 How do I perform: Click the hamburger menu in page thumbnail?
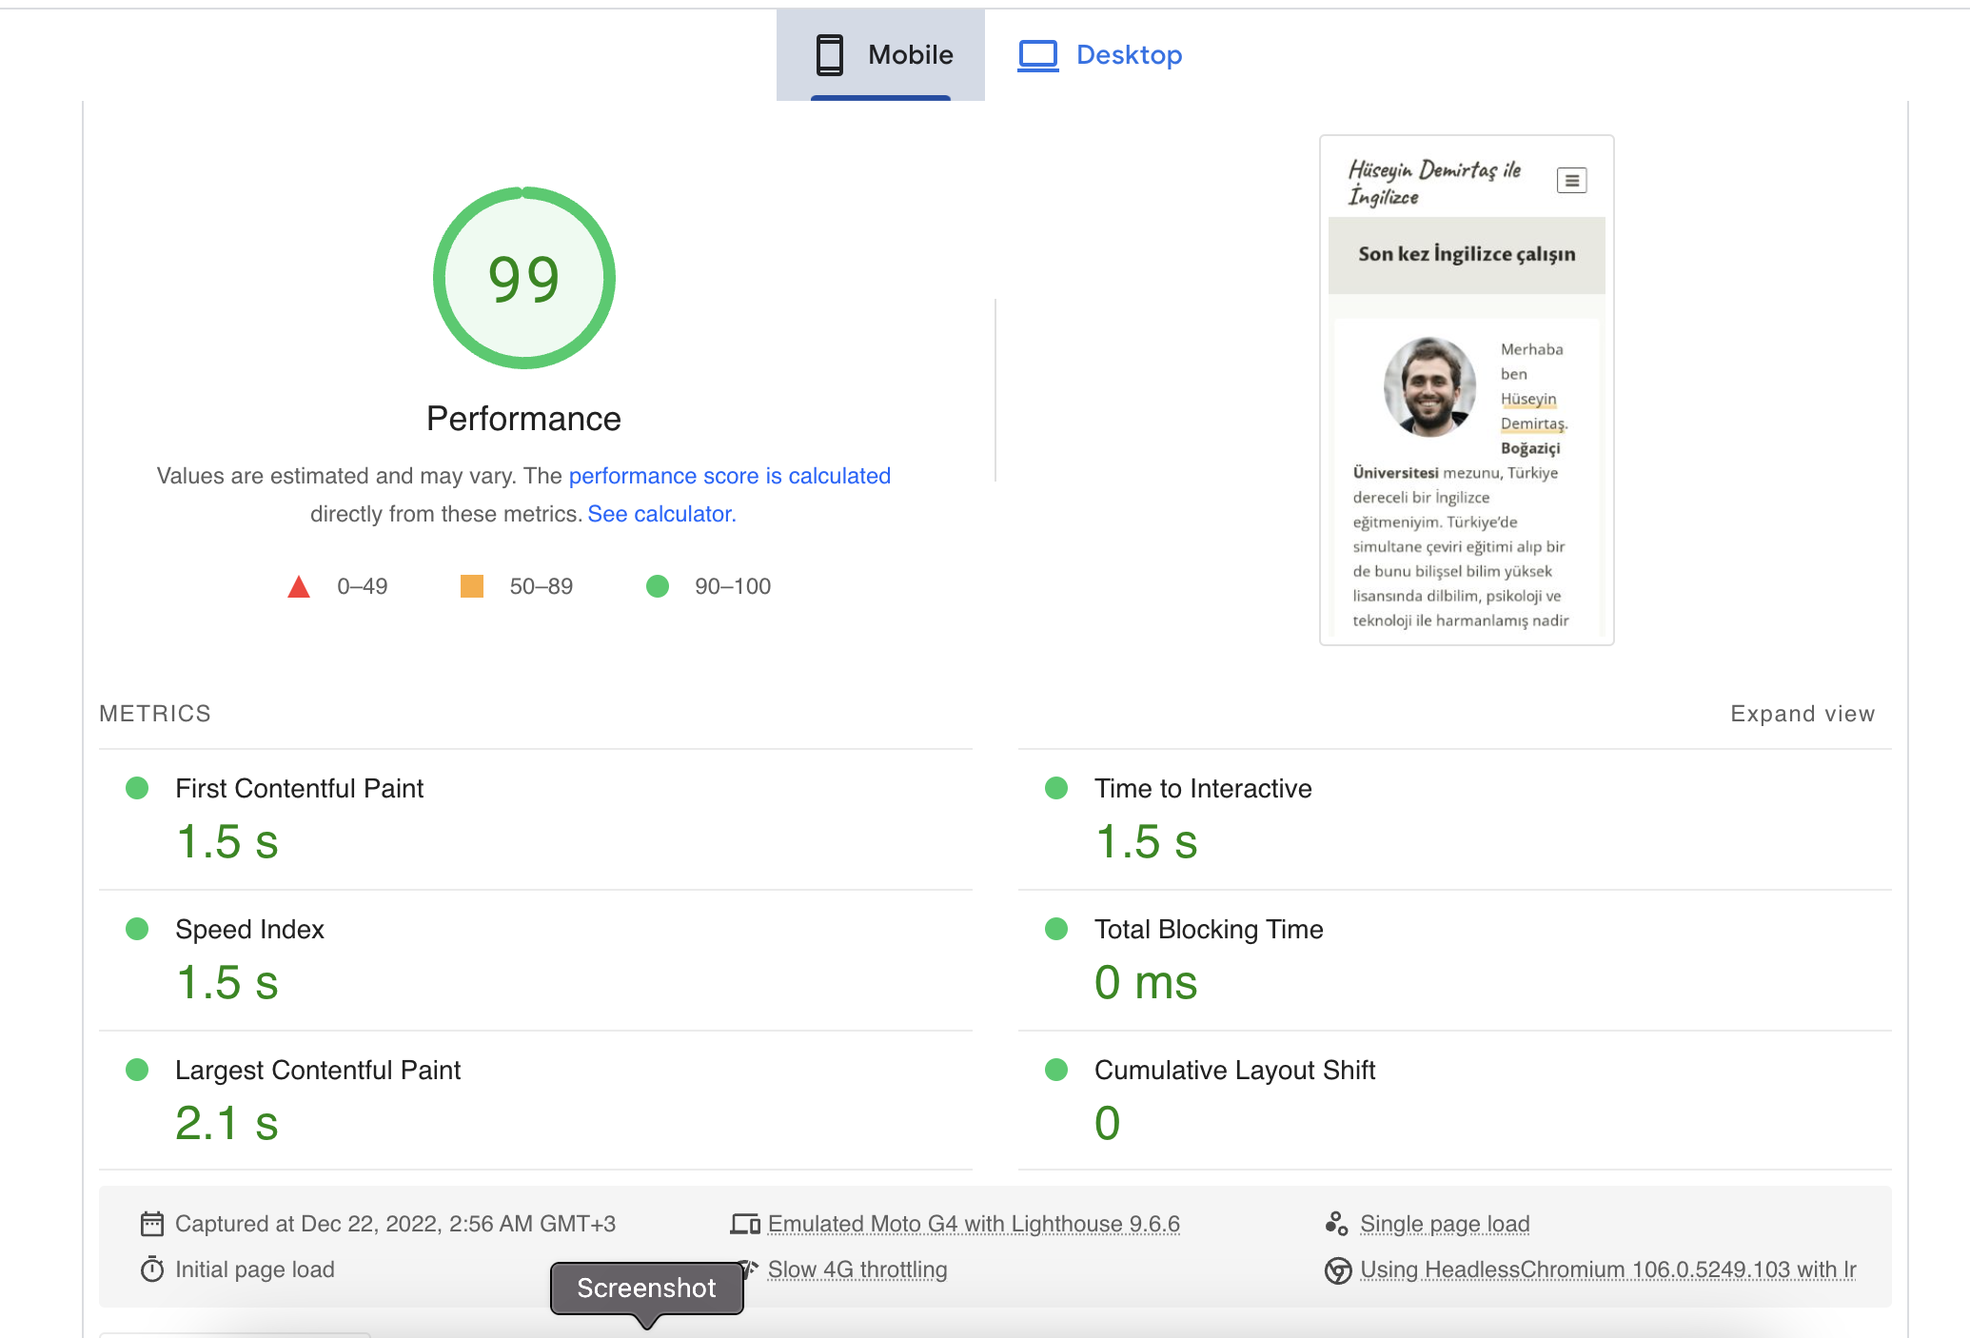pos(1571,180)
